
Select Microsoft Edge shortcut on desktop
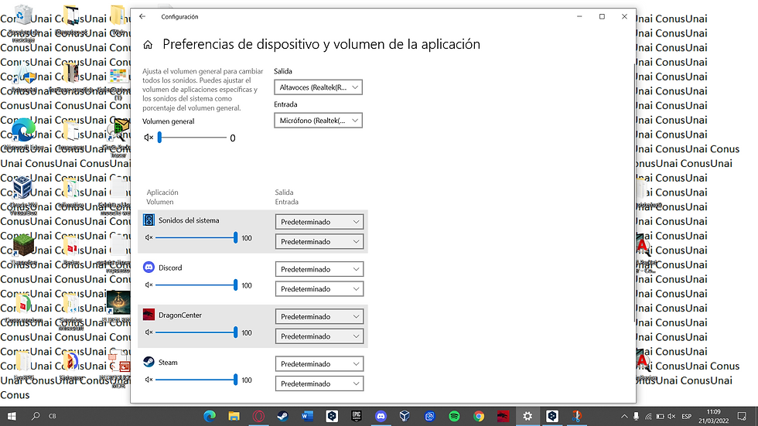click(x=23, y=135)
